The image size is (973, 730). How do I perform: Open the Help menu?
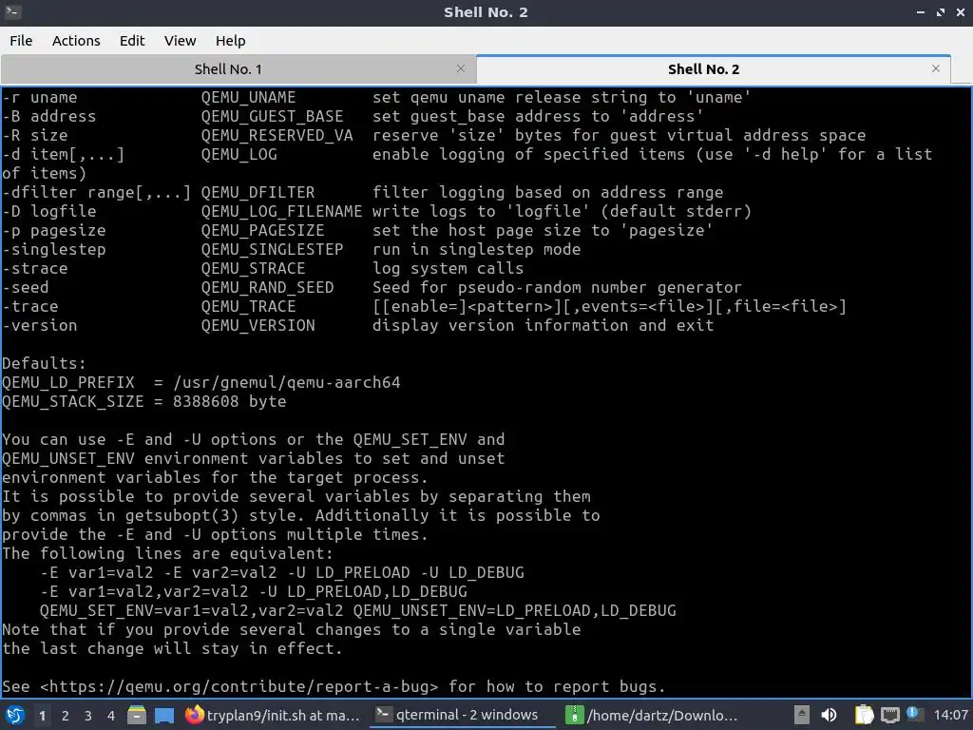(x=230, y=41)
